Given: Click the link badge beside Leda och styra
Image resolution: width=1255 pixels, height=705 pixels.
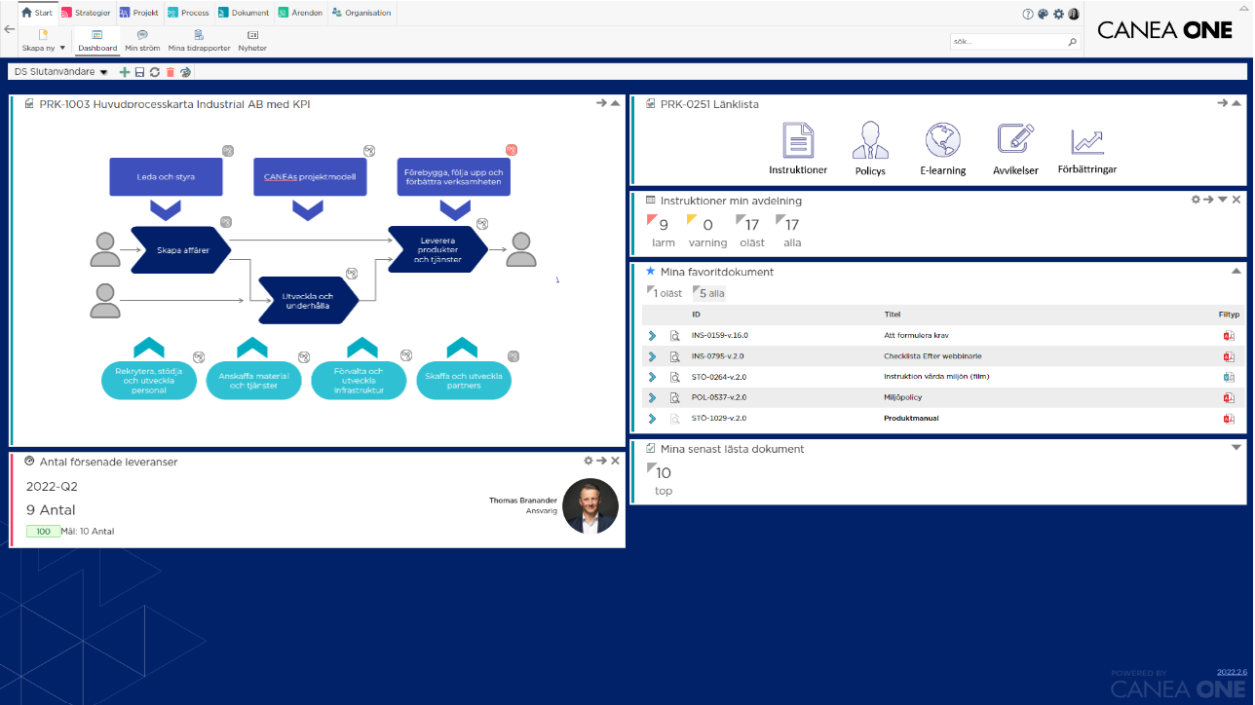Looking at the screenshot, I should point(227,150).
